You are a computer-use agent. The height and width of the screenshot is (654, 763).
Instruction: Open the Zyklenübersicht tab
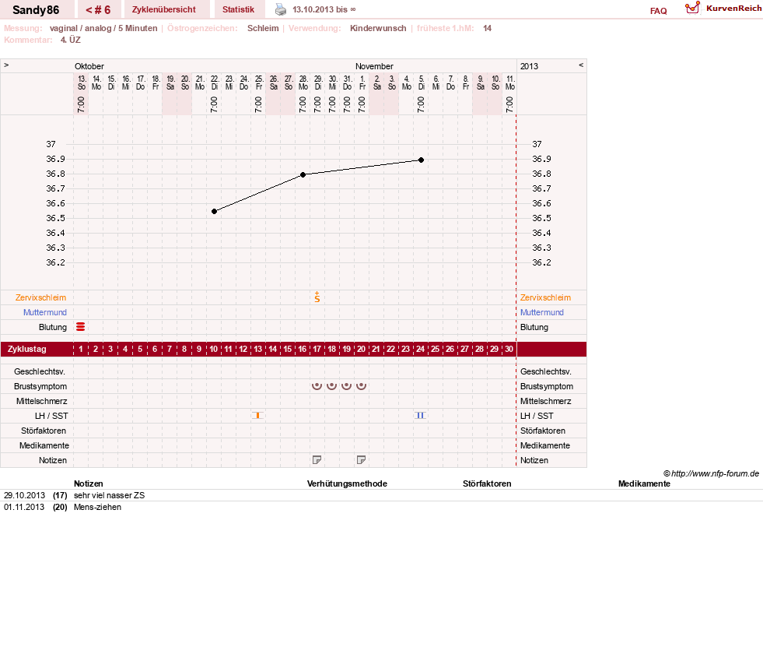(x=164, y=9)
